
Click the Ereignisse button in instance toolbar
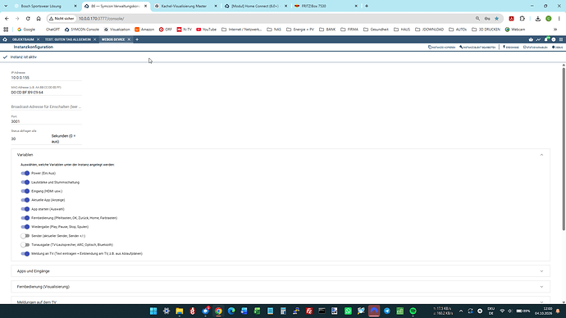coord(511,48)
